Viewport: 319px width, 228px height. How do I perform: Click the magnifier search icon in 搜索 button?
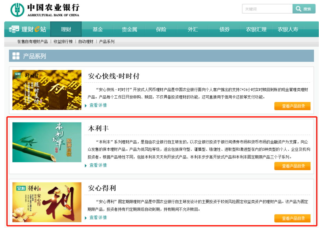coord(299,9)
